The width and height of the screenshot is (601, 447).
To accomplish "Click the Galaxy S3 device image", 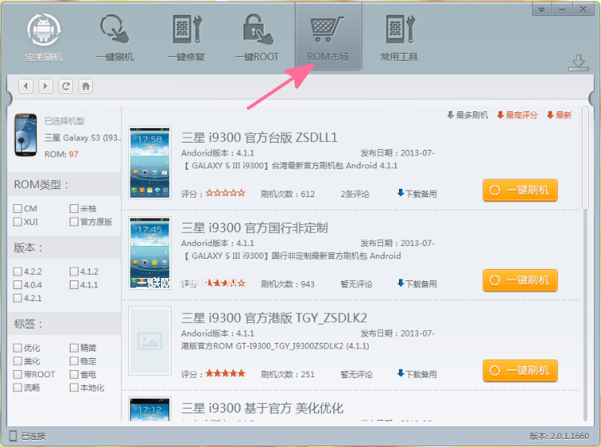I will pos(26,135).
